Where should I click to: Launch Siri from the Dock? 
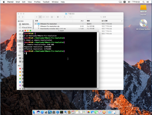tap(38, 112)
